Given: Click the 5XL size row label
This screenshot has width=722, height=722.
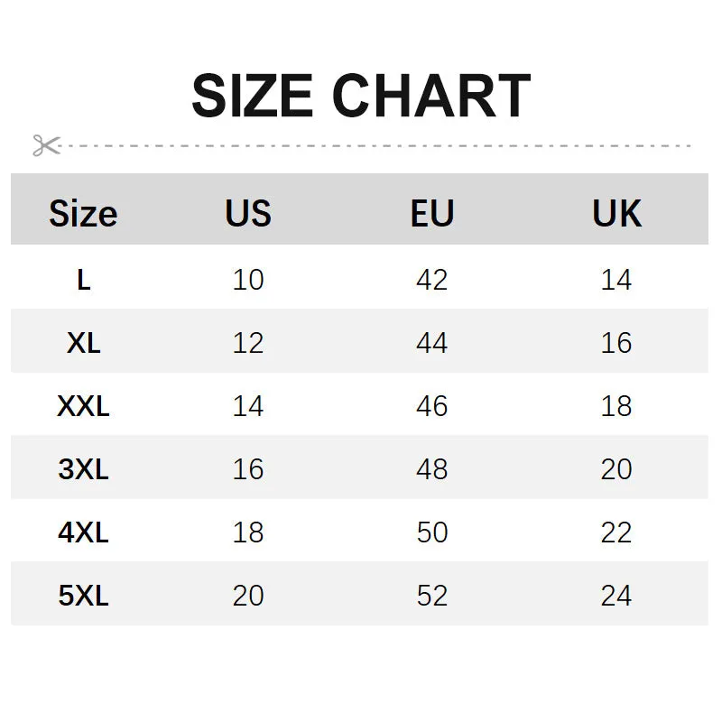Looking at the screenshot, I should 83,596.
